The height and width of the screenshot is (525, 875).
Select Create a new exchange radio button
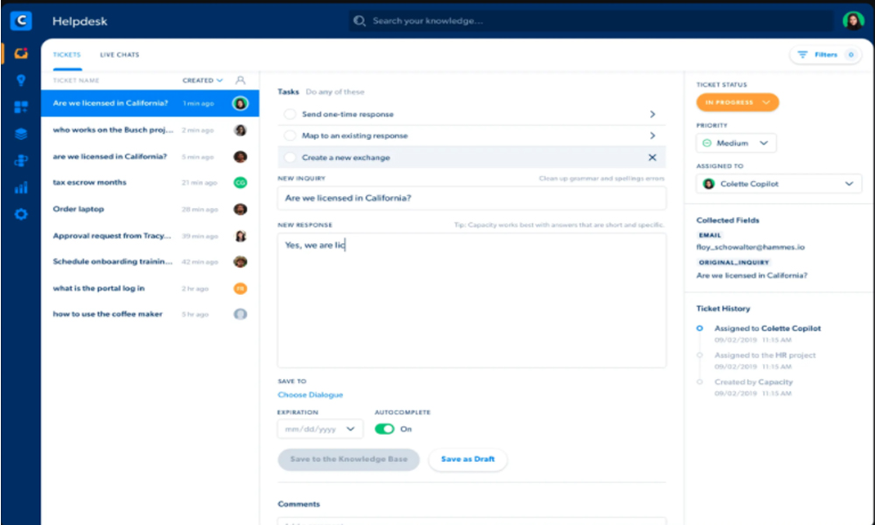point(290,157)
